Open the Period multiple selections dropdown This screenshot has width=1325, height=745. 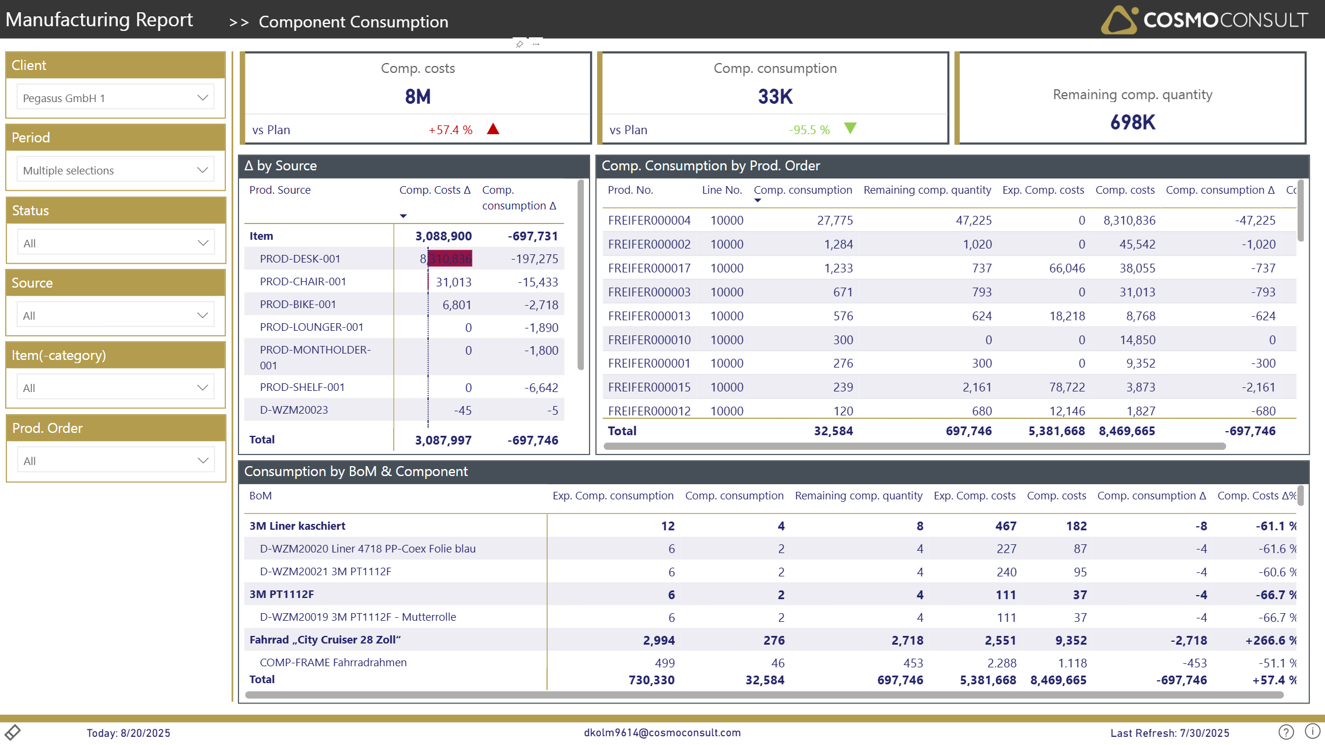(115, 170)
